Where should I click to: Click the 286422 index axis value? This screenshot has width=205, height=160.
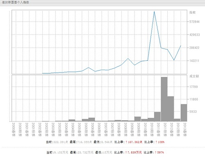pyautogui.click(x=194, y=48)
